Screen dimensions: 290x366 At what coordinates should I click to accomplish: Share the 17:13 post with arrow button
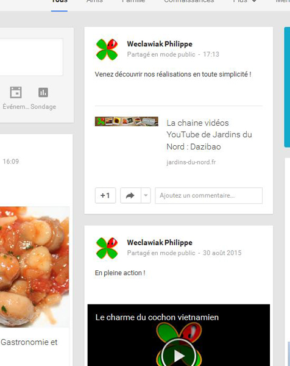coord(130,195)
